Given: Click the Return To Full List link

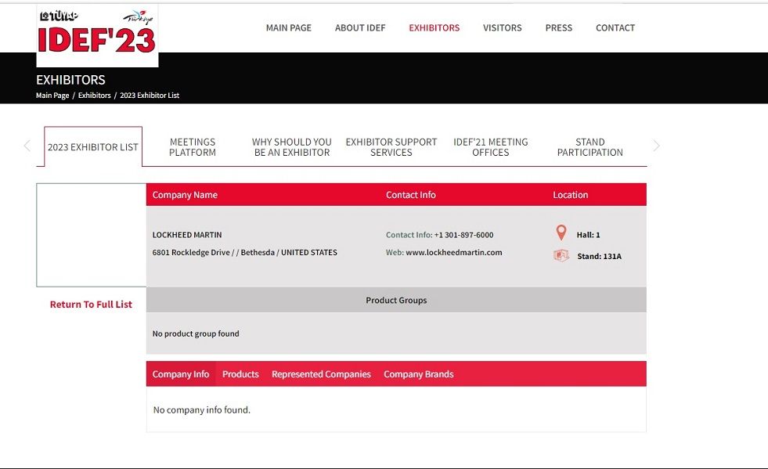Looking at the screenshot, I should [x=91, y=305].
